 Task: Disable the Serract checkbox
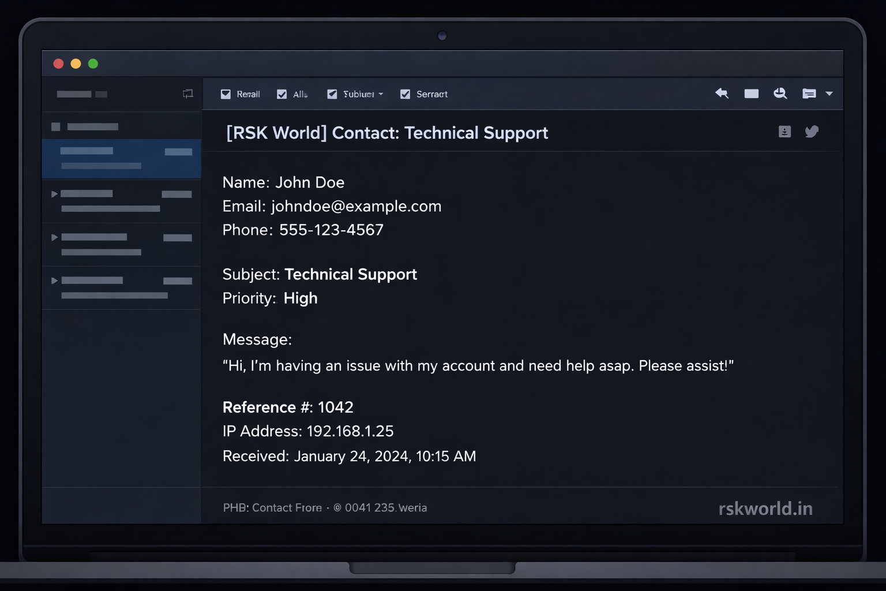point(406,93)
